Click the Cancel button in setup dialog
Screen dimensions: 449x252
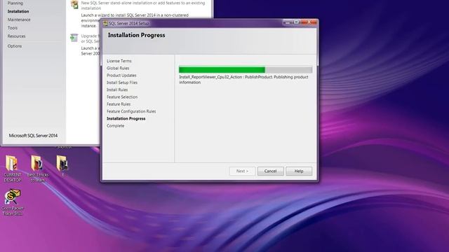pos(270,171)
